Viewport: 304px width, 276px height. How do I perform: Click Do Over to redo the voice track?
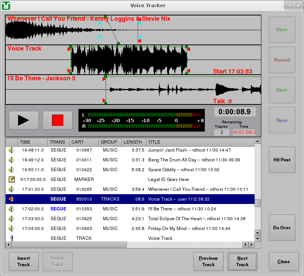coord(282,228)
